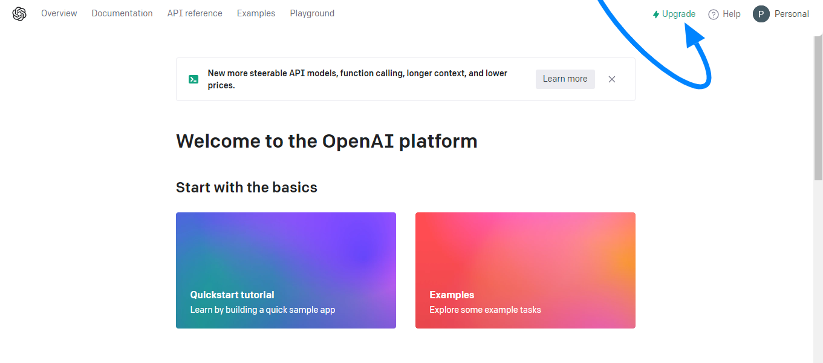Click the P account avatar
The width and height of the screenshot is (823, 363).
click(x=761, y=14)
